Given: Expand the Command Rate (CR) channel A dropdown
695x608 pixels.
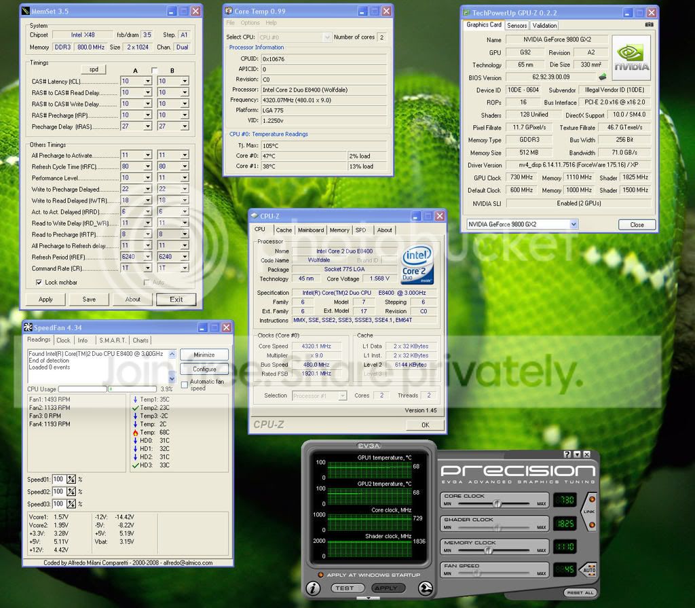Looking at the screenshot, I should pyautogui.click(x=147, y=268).
